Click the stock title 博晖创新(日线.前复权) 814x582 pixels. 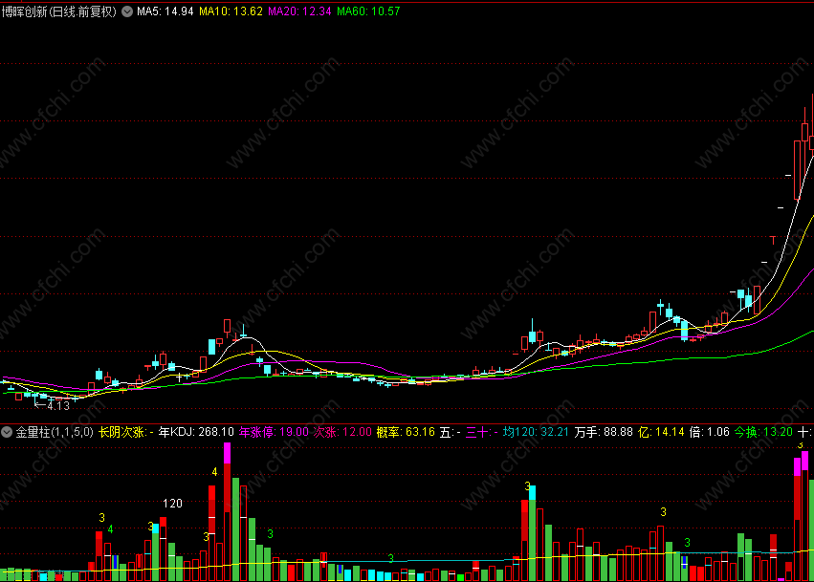click(59, 11)
